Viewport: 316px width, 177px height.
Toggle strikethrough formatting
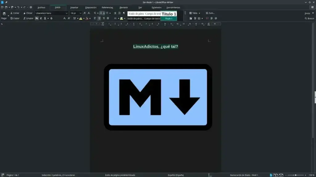(x=52, y=18)
